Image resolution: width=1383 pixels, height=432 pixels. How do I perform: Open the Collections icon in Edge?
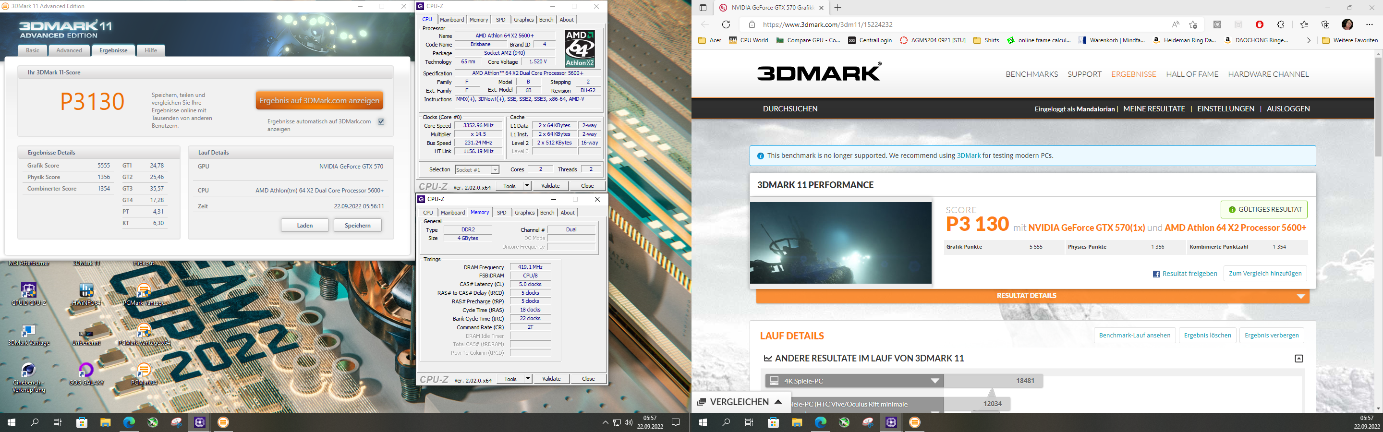[x=1325, y=24]
